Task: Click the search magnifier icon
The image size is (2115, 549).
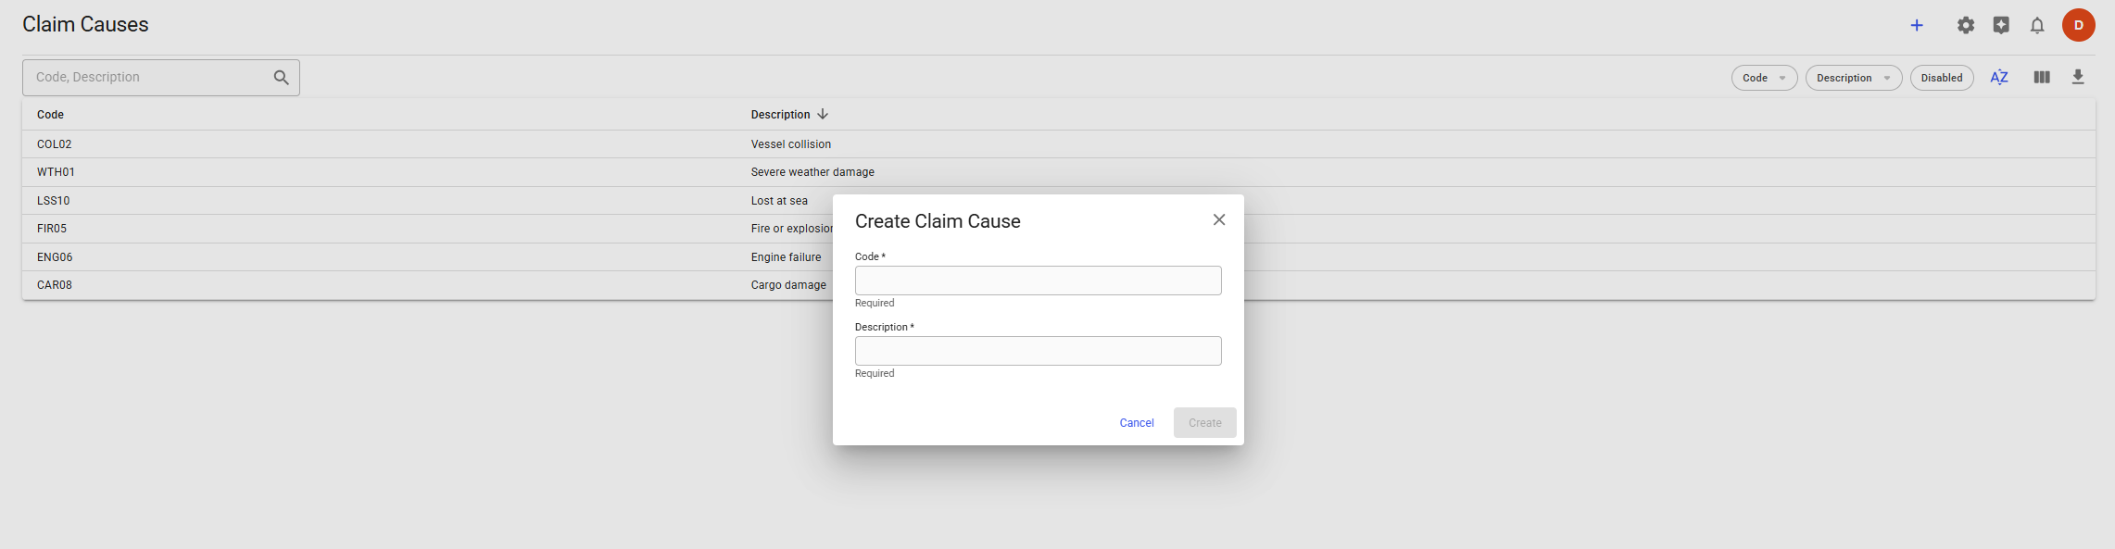Action: 282,78
